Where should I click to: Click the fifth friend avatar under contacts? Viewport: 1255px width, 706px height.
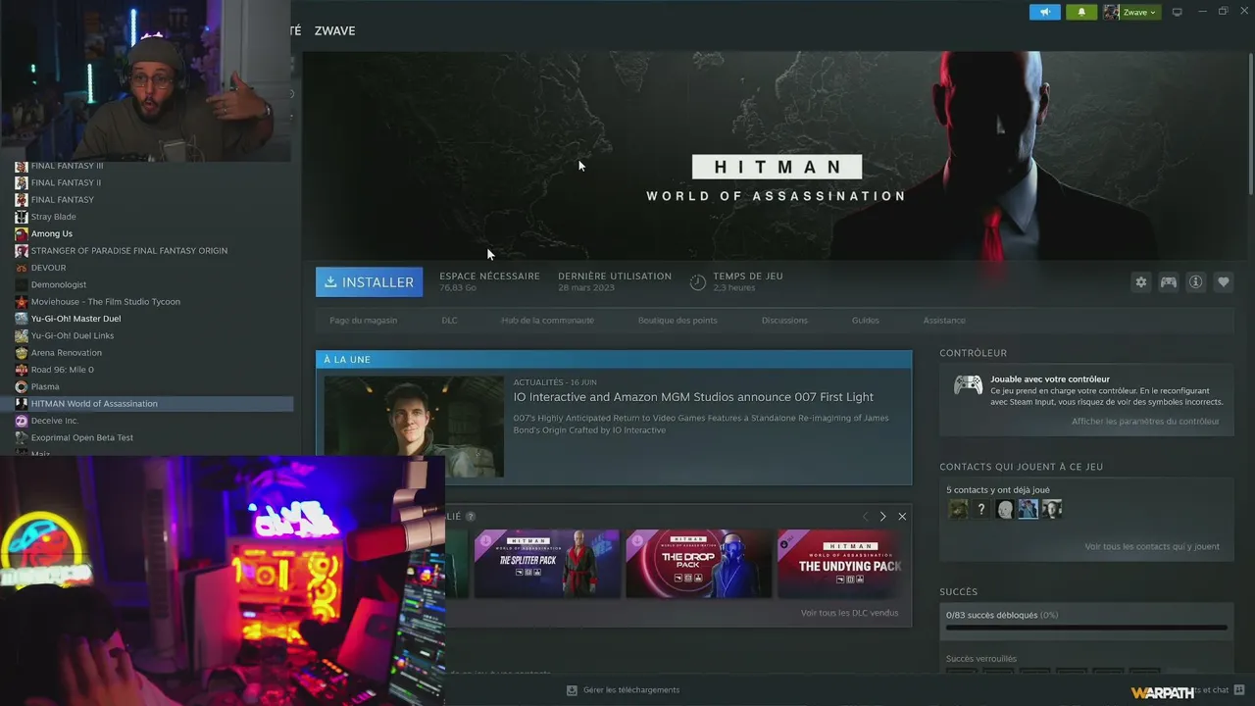click(x=1052, y=509)
